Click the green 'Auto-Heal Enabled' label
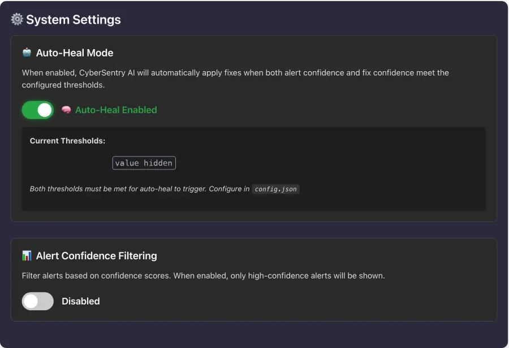The width and height of the screenshot is (509, 348). (116, 110)
